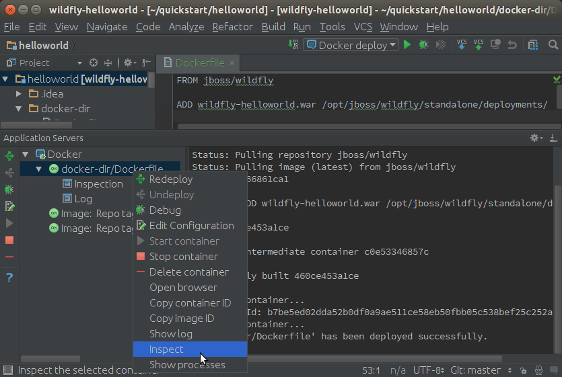This screenshot has width=562, height=377.
Task: Select Inspect from the context menu
Action: (x=166, y=349)
